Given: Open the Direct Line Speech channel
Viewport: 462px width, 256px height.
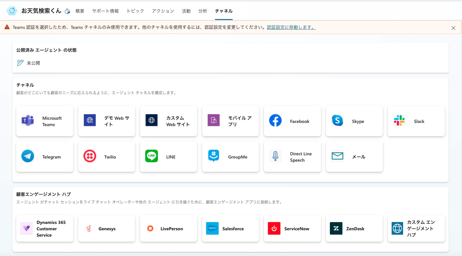Looking at the screenshot, I should (292, 157).
